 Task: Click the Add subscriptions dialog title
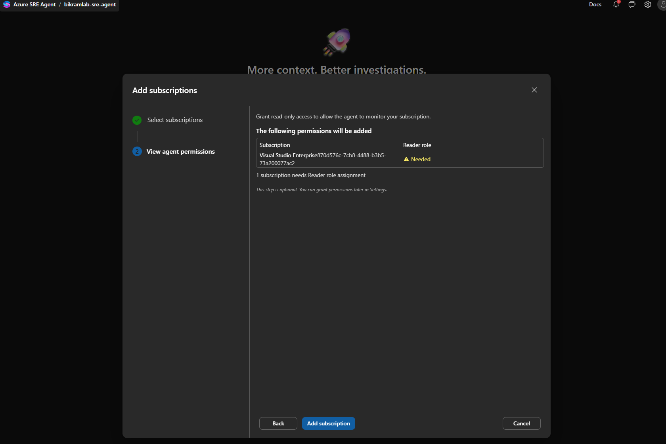pyautogui.click(x=165, y=90)
